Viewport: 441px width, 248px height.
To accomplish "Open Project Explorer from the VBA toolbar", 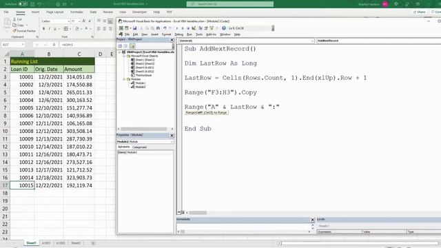I will point(201,28).
